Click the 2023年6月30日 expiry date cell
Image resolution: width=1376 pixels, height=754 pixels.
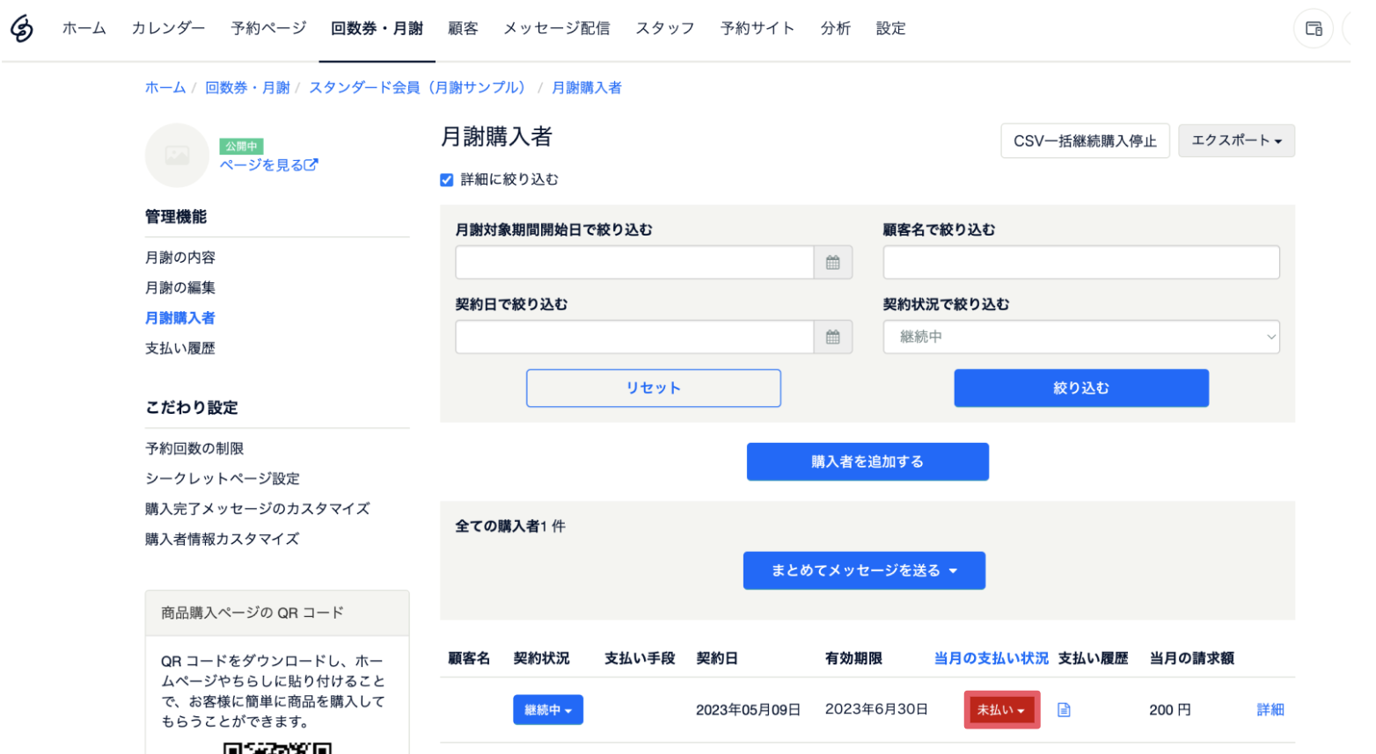coord(876,709)
